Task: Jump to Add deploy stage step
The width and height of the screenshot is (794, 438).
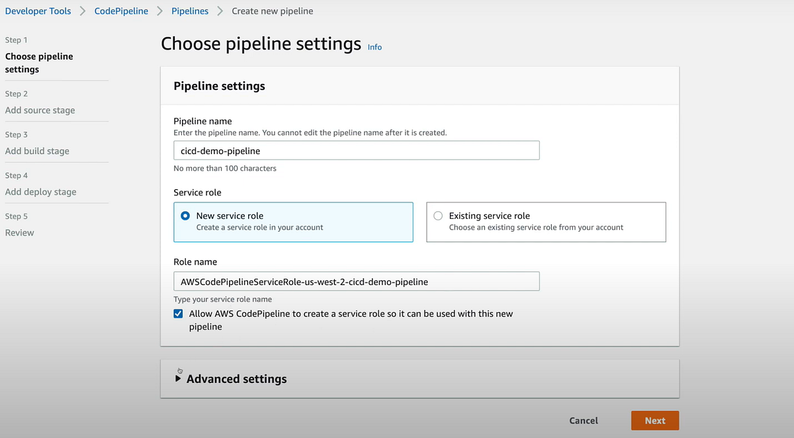Action: [40, 192]
